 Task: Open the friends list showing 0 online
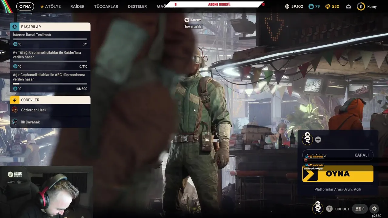[x=360, y=209]
